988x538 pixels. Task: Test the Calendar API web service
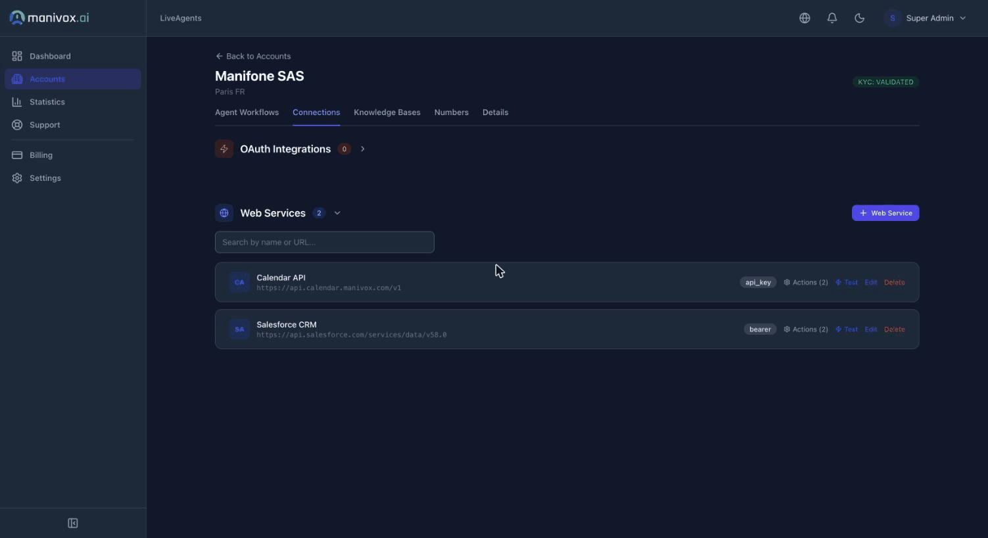847,282
